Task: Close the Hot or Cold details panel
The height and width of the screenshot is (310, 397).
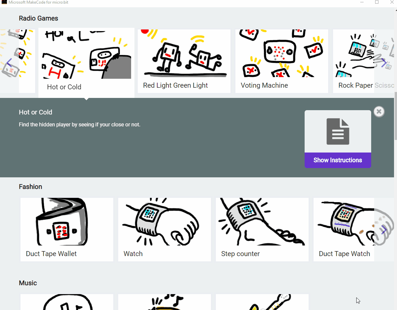Action: pyautogui.click(x=379, y=111)
